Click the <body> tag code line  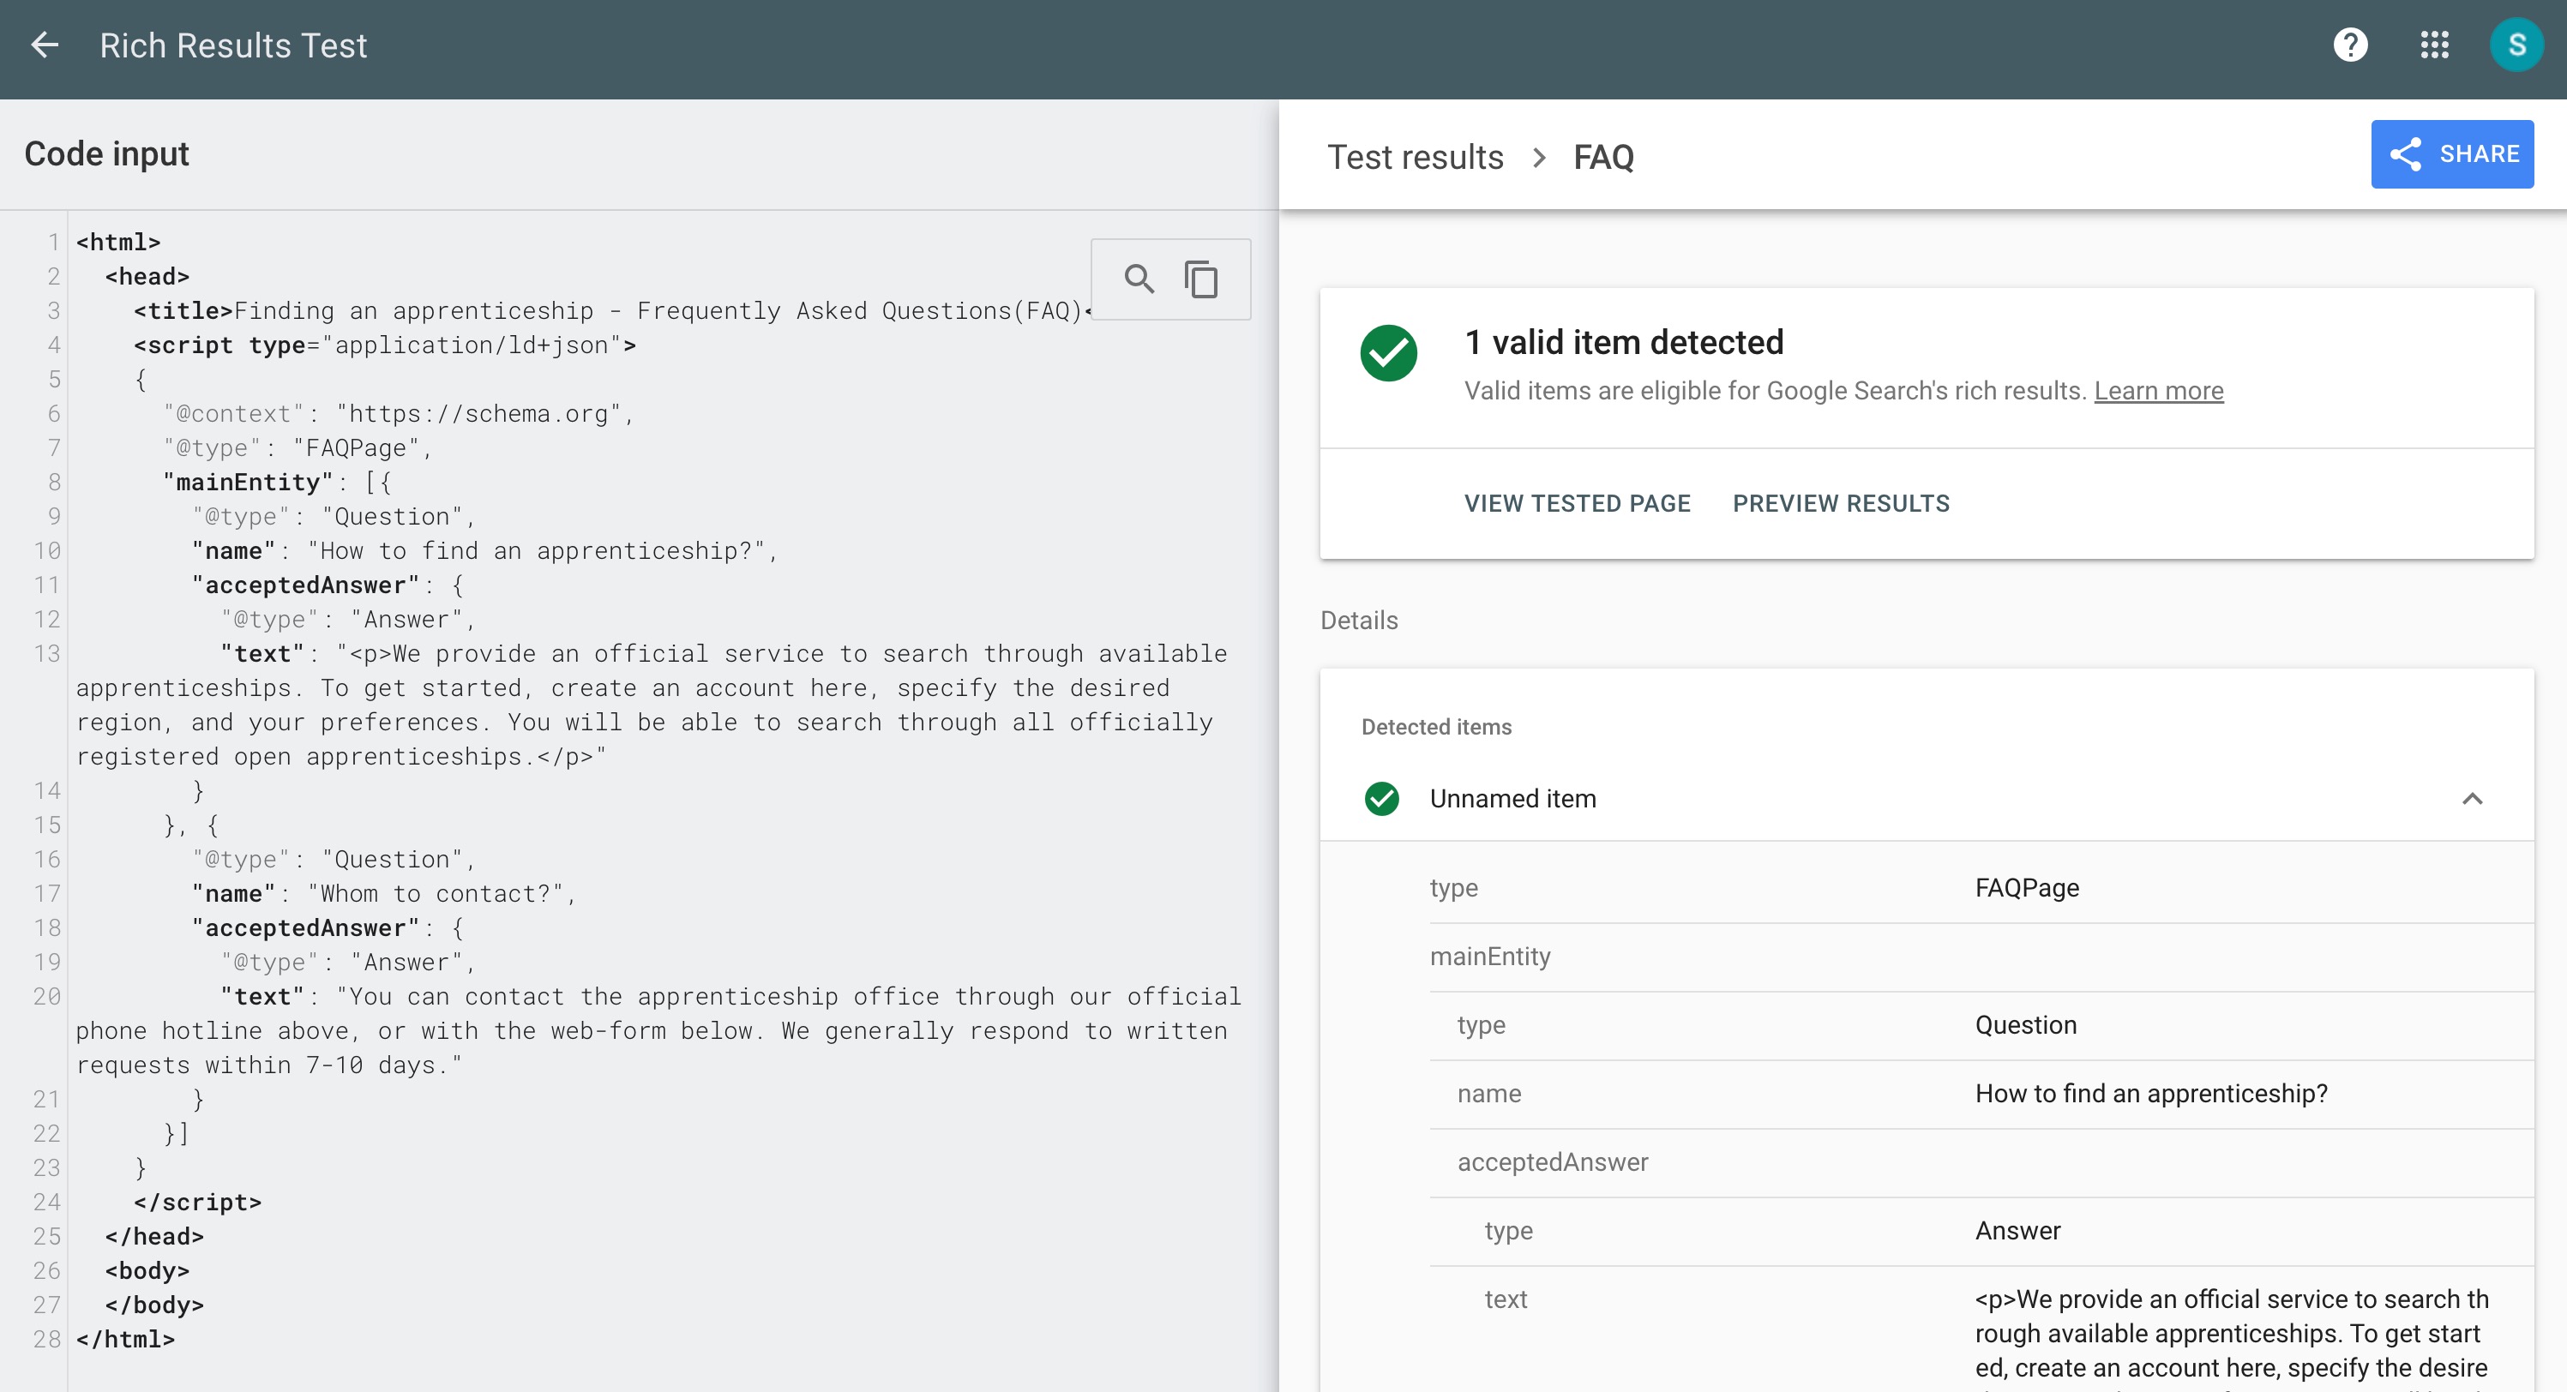click(x=147, y=1270)
